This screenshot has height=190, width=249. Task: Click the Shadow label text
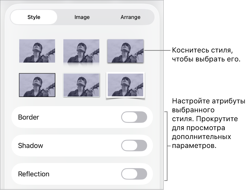click(31, 146)
